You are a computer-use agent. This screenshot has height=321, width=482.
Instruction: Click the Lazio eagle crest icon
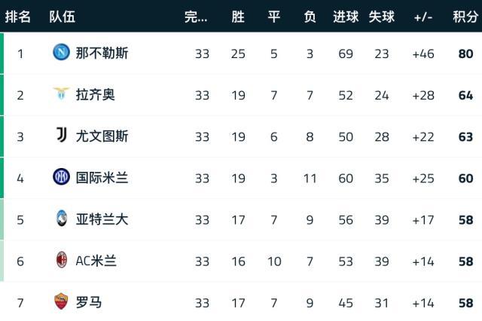(x=61, y=94)
